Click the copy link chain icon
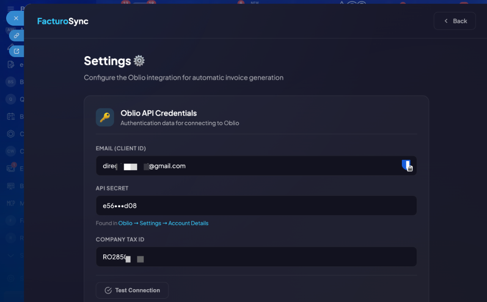Image resolution: width=487 pixels, height=302 pixels. pos(16,35)
